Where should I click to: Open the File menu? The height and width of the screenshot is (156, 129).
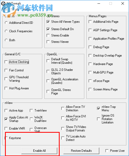point(4,10)
